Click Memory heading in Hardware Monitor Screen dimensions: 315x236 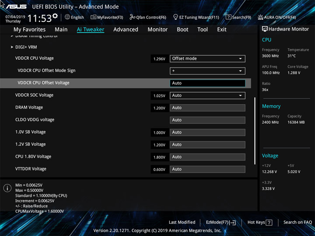[271, 106]
